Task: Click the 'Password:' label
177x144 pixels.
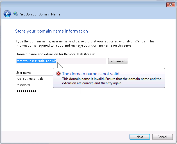Action: pos(23,85)
